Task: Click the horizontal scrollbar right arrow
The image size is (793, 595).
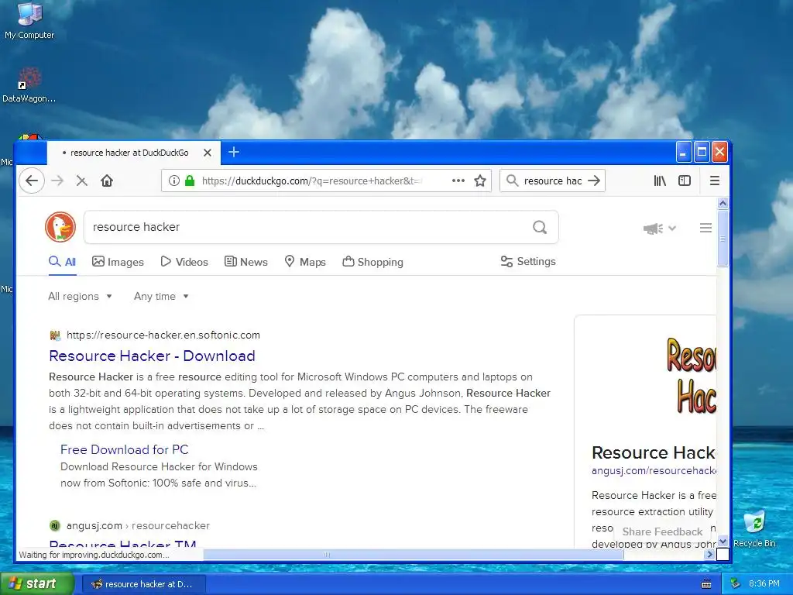Action: 709,555
